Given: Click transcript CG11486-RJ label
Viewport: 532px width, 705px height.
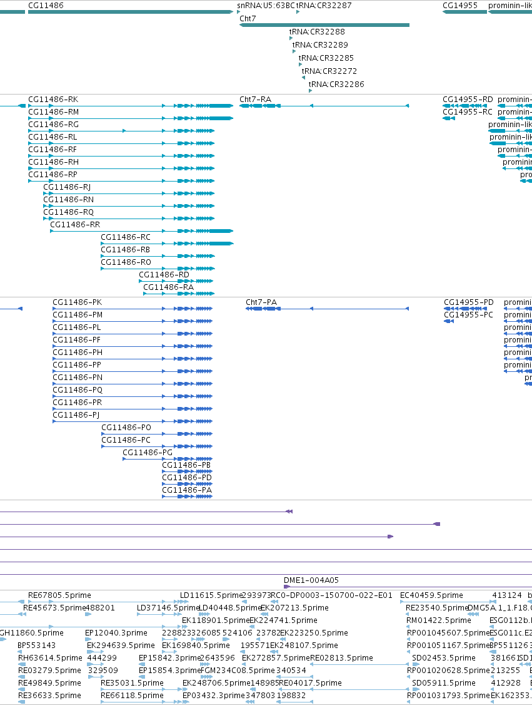Looking at the screenshot, I should [x=67, y=187].
